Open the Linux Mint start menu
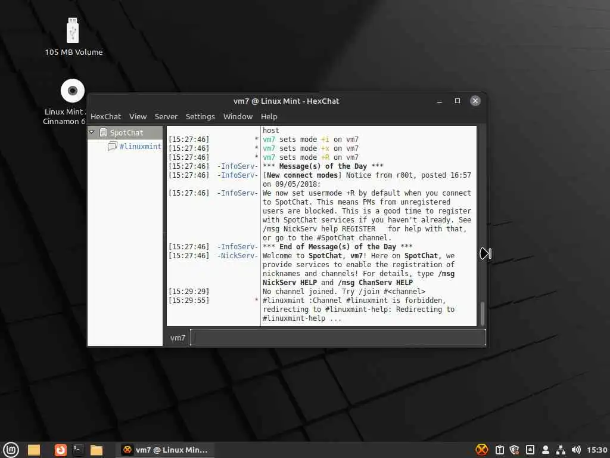Screen dimensions: 610x458 coord(11,450)
